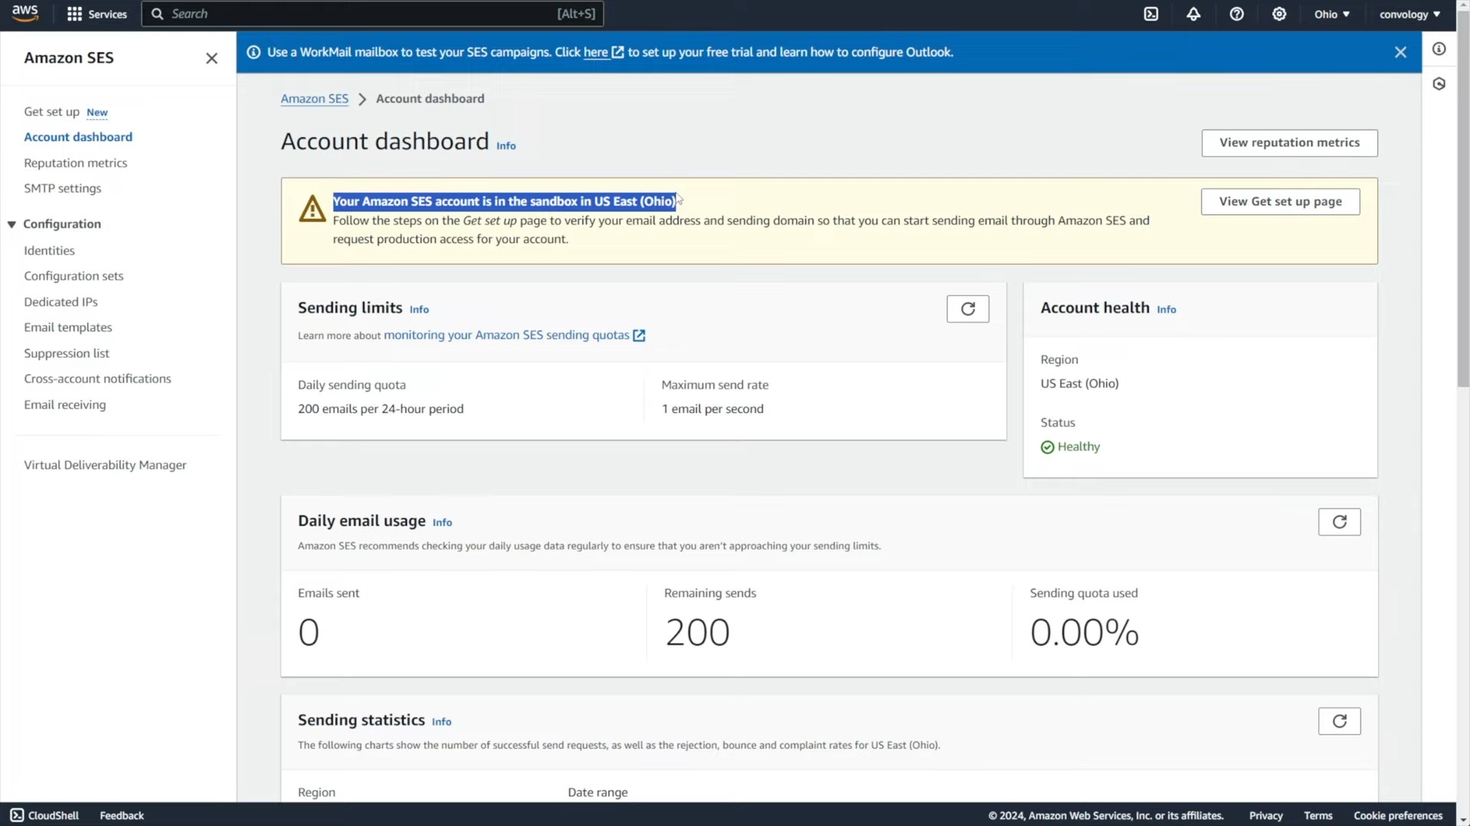Open Email templates in sidebar
1470x826 pixels.
pyautogui.click(x=67, y=327)
